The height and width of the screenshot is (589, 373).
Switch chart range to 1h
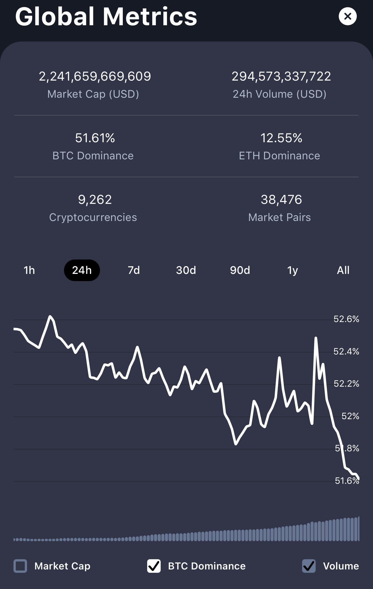coord(29,270)
